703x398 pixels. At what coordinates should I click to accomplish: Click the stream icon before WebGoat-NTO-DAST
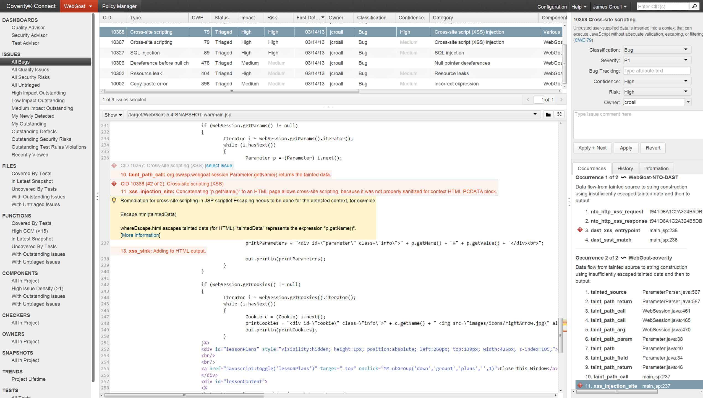(623, 177)
